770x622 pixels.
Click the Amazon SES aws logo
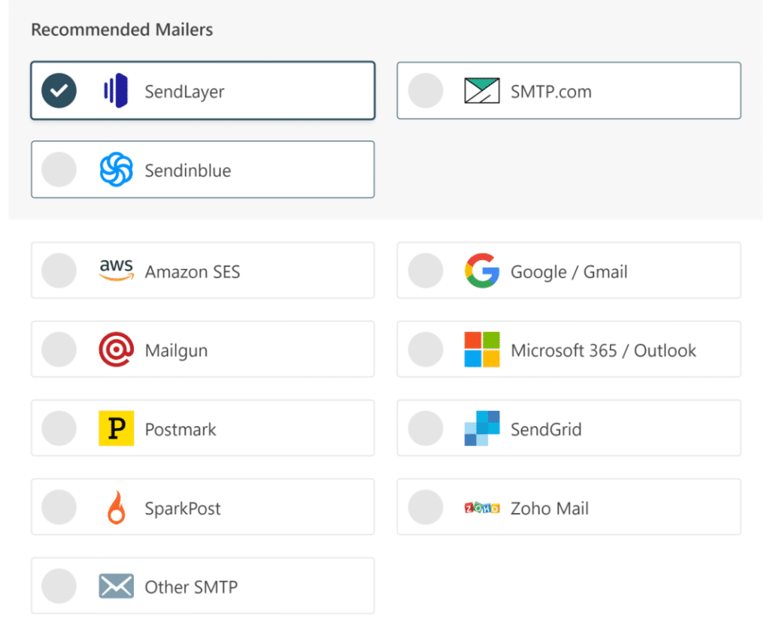coord(114,270)
